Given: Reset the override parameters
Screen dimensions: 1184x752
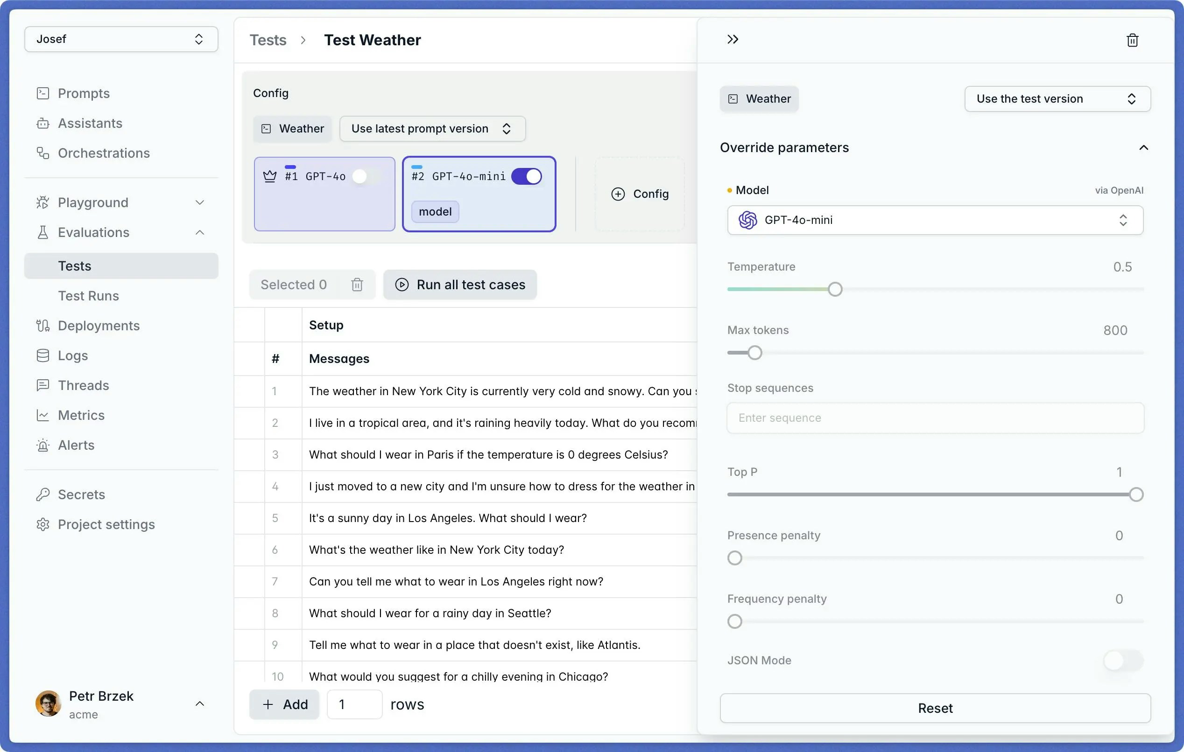Looking at the screenshot, I should pos(935,708).
